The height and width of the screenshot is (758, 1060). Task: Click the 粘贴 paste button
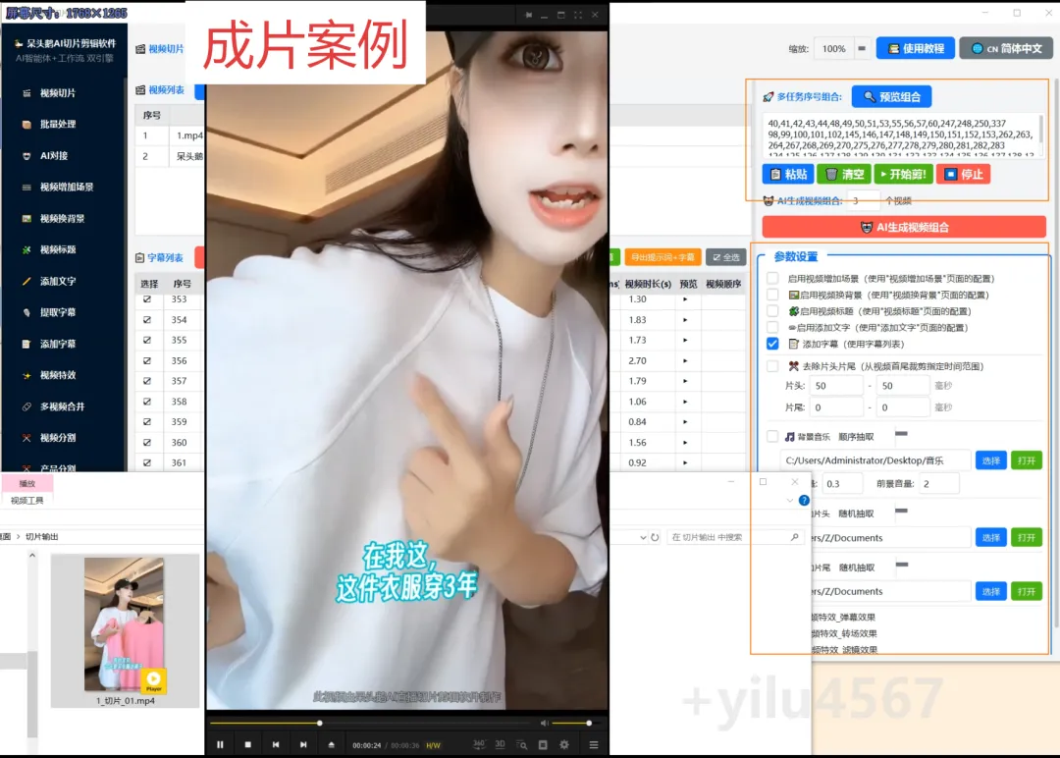click(x=788, y=175)
